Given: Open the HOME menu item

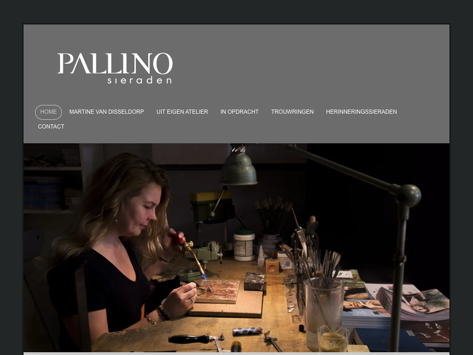Looking at the screenshot, I should point(49,112).
